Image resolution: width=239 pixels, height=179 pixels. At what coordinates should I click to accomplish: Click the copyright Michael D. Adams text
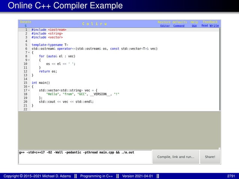(37, 176)
